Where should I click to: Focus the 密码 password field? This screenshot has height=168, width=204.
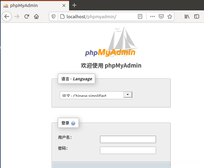click(x=128, y=150)
